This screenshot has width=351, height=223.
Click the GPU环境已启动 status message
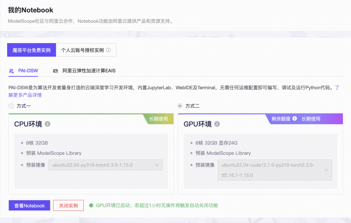[157, 205]
